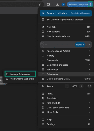Click the New Window icon in menu
The width and height of the screenshot is (94, 131).
(x=43, y=32)
